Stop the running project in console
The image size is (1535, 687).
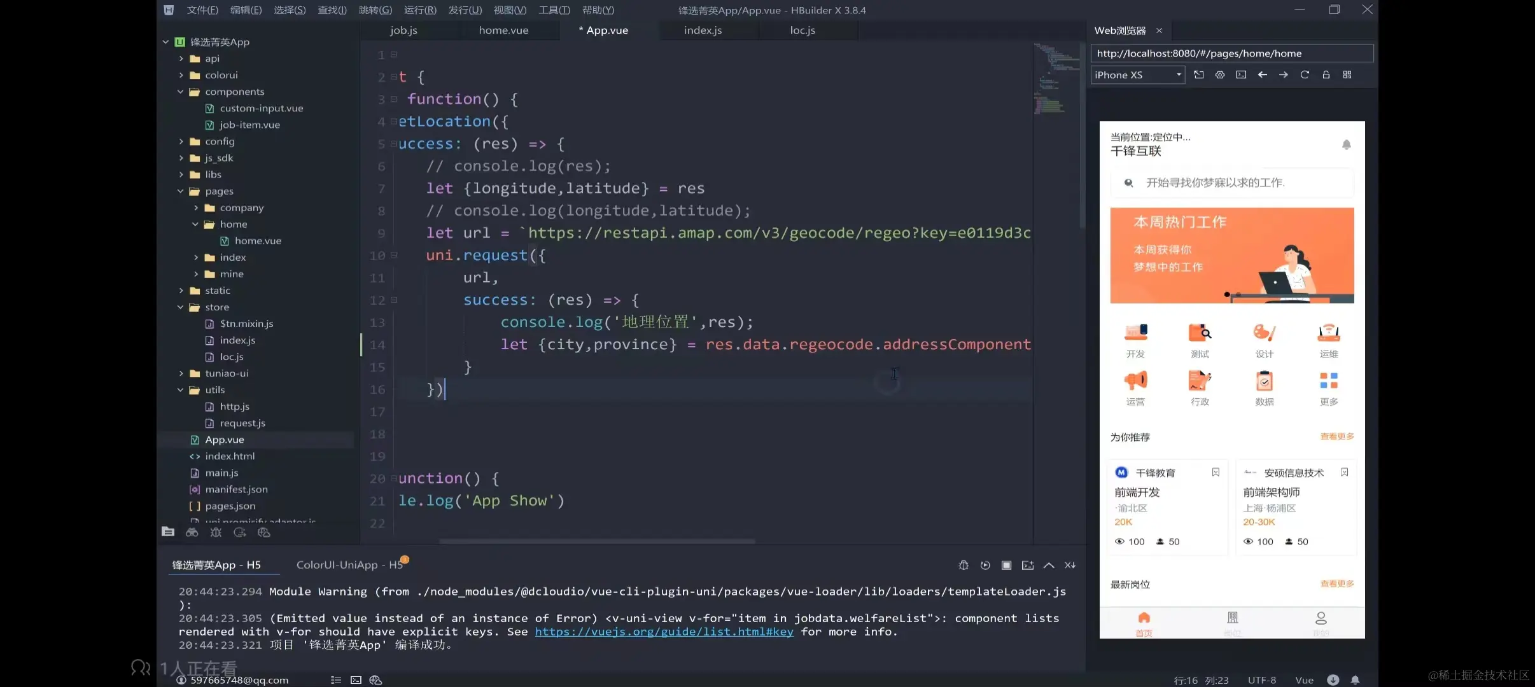[1006, 565]
